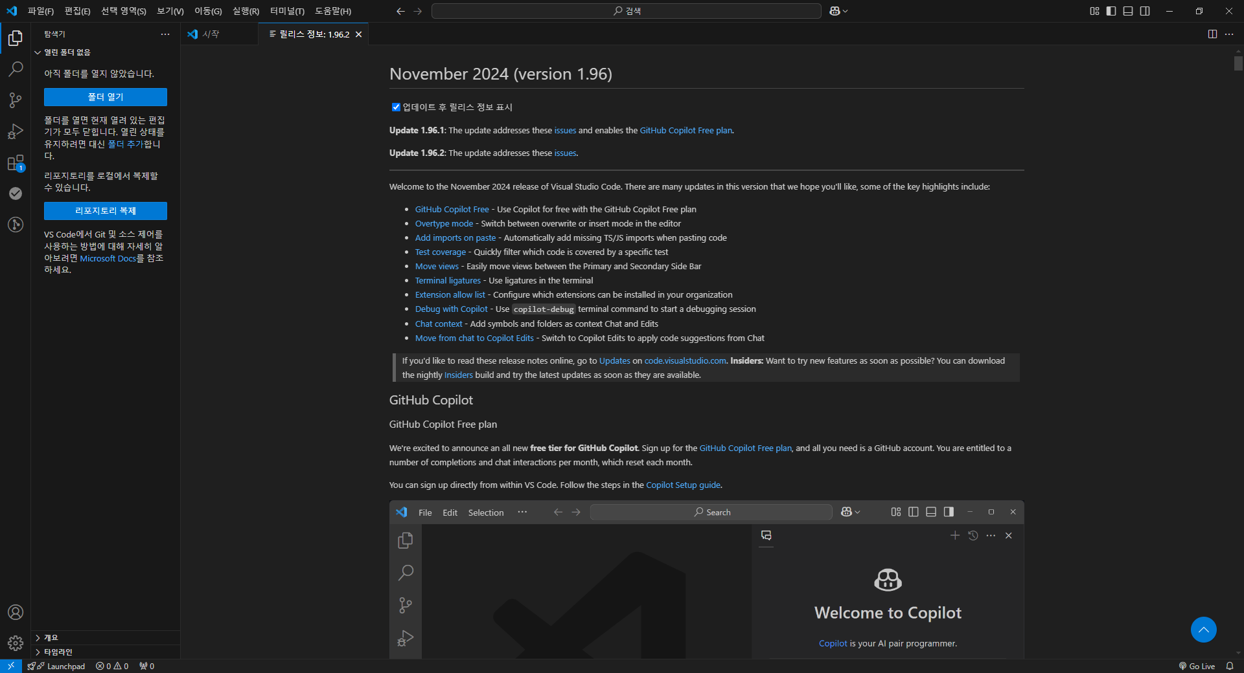Open the 보기(V) menu
The image size is (1244, 673).
pos(170,11)
